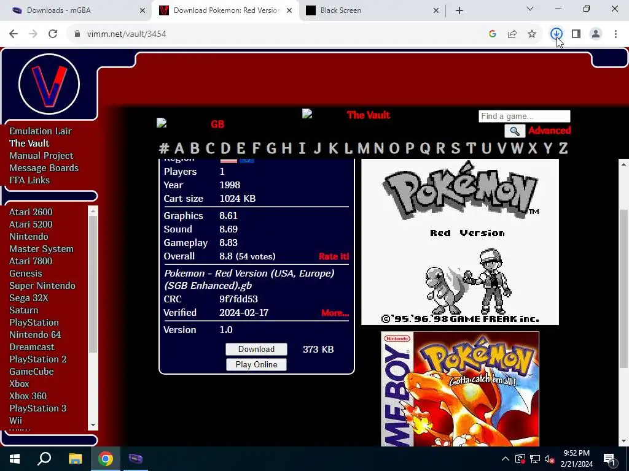Select Nintendo 64 in console list
The height and width of the screenshot is (471, 629).
tap(35, 334)
